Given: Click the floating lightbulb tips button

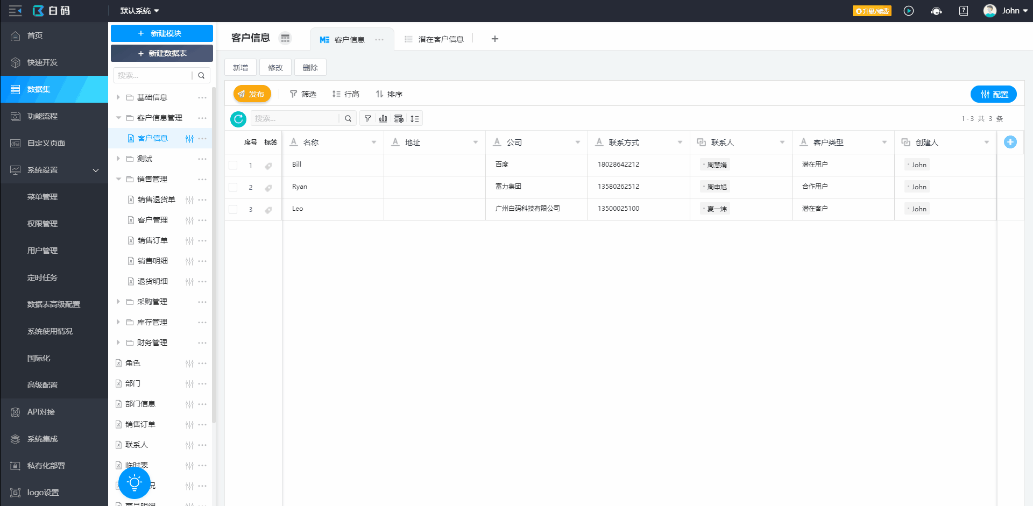Looking at the screenshot, I should click(x=134, y=483).
